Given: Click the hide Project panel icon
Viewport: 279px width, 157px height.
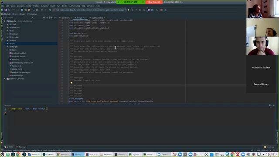Looking at the screenshot, I should click(x=55, y=17).
